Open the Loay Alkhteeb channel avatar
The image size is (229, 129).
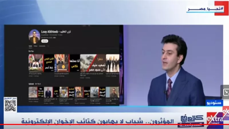click(x=34, y=36)
